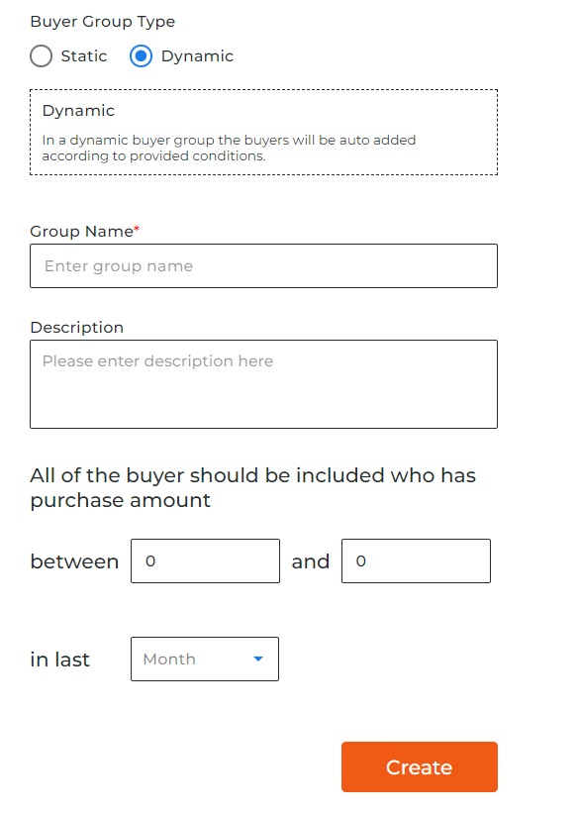Click the Dynamic heading inside the dashed box
Image resolution: width=579 pixels, height=813 pixels.
click(x=78, y=111)
